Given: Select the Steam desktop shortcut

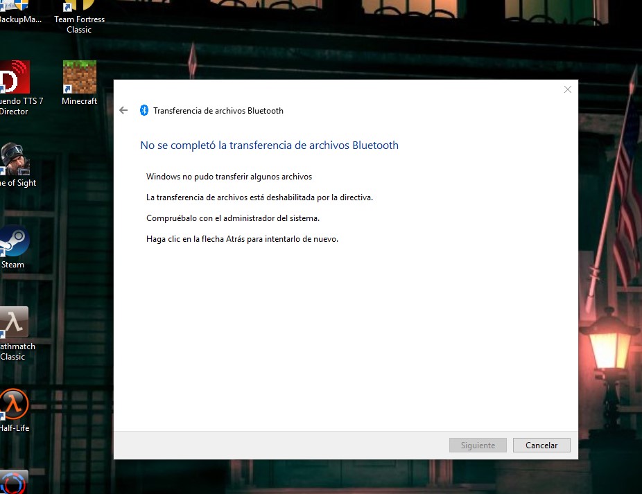Looking at the screenshot, I should [13, 247].
